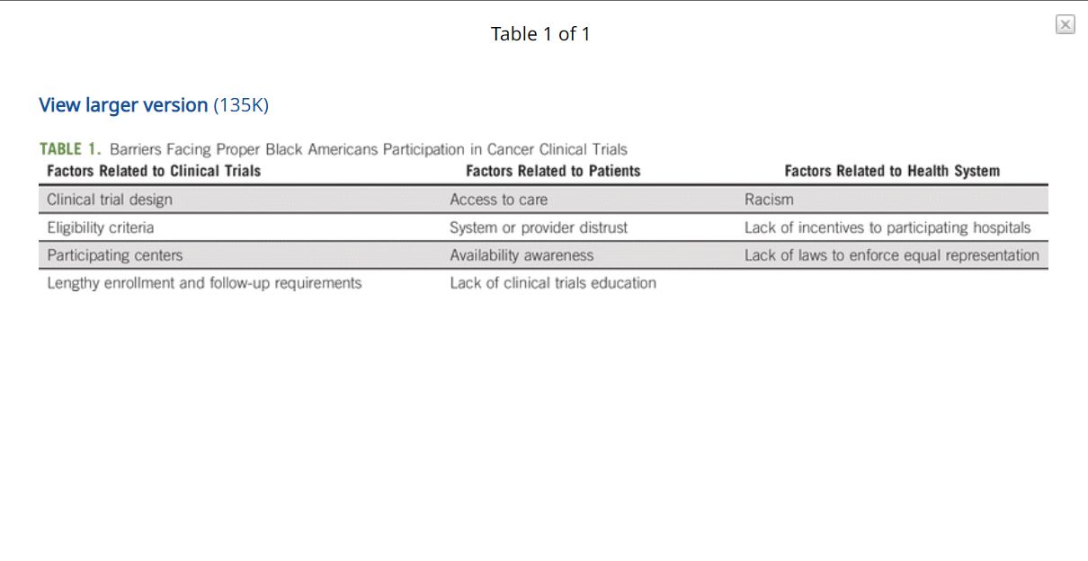This screenshot has width=1088, height=561.
Task: Click the Racism cell
Action: coord(769,200)
